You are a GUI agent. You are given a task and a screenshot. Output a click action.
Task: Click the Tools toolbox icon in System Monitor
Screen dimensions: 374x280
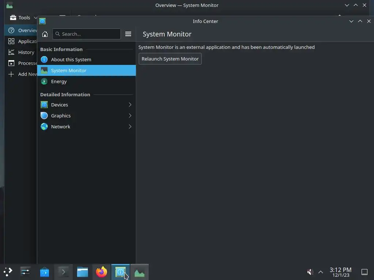[x=13, y=17]
